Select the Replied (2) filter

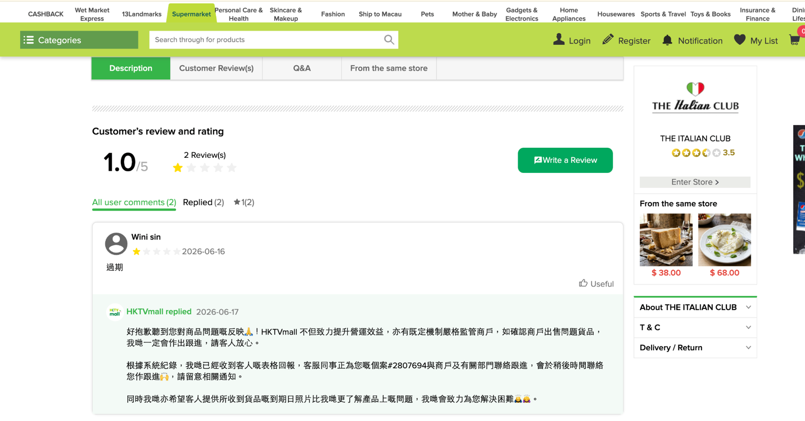pos(203,202)
